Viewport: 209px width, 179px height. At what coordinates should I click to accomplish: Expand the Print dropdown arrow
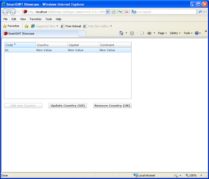click(x=154, y=33)
